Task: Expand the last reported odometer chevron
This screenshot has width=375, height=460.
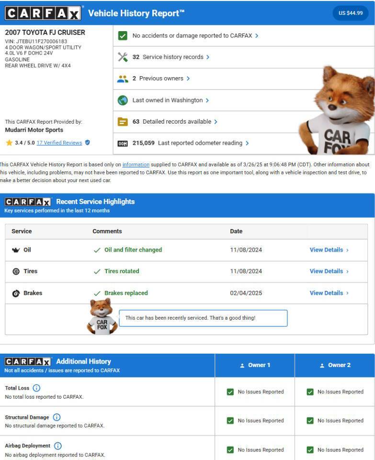Action: 247,143
